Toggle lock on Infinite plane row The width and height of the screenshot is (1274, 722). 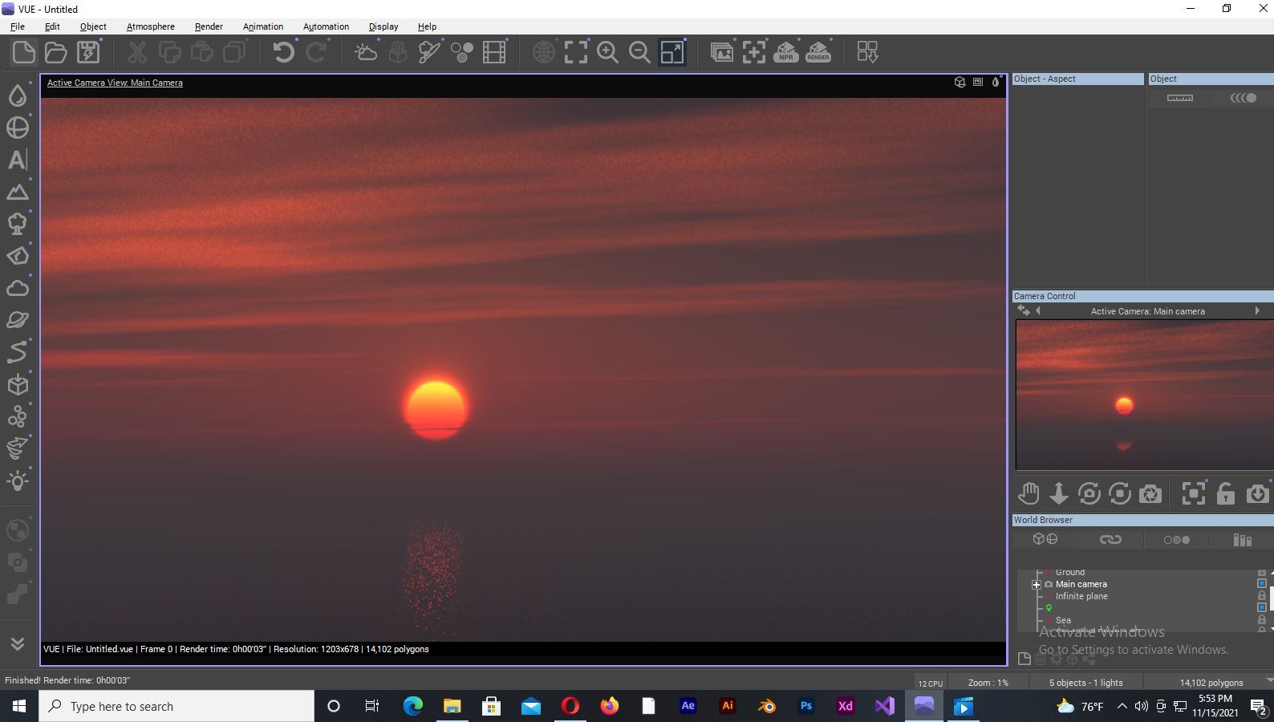pyautogui.click(x=1261, y=596)
